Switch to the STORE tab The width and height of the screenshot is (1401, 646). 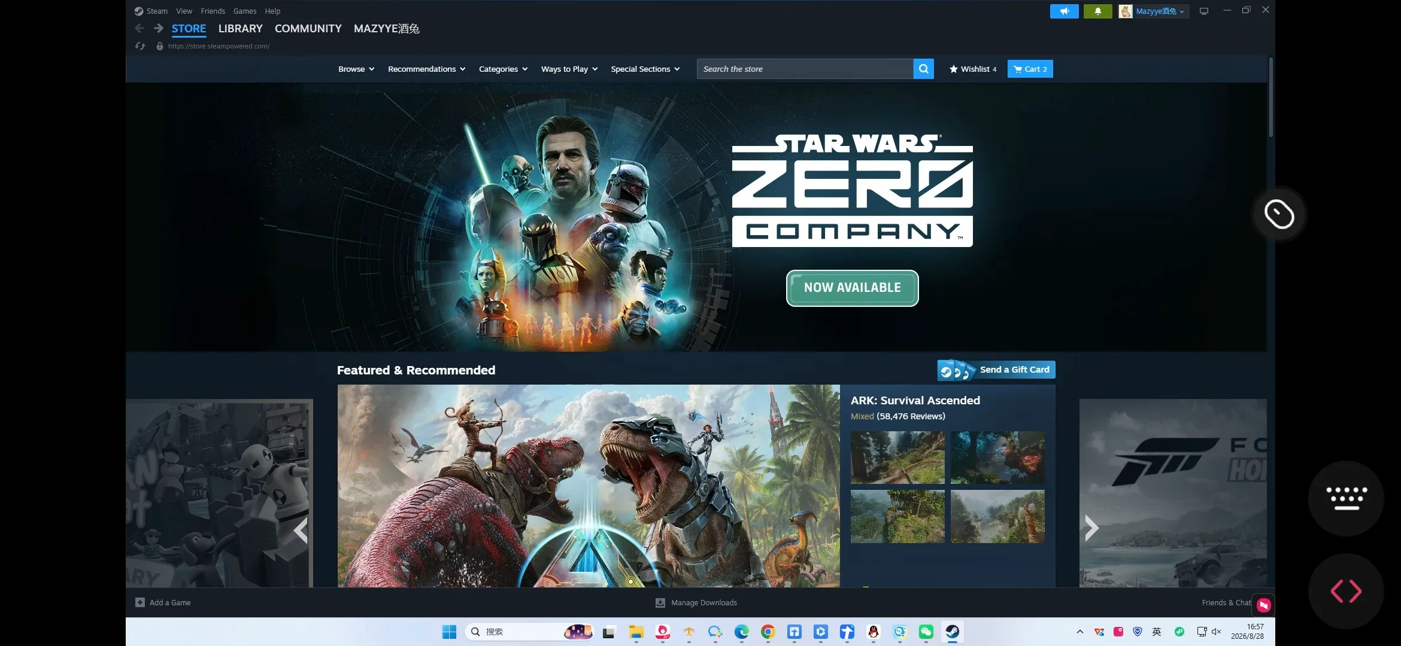189,29
